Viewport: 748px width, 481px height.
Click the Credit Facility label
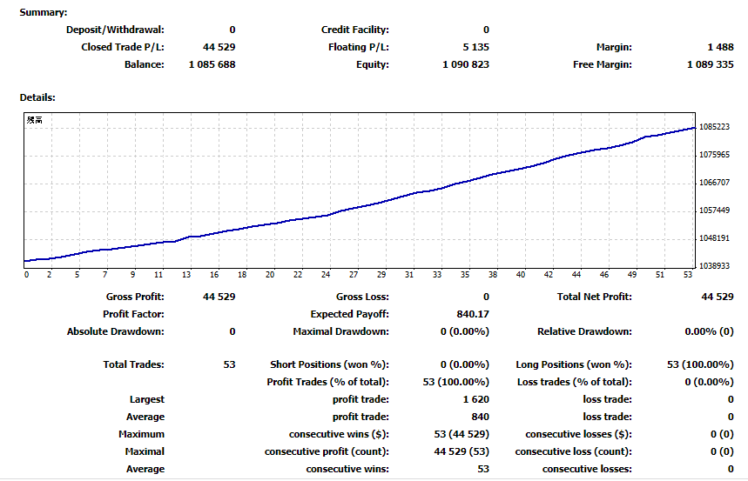(x=355, y=30)
